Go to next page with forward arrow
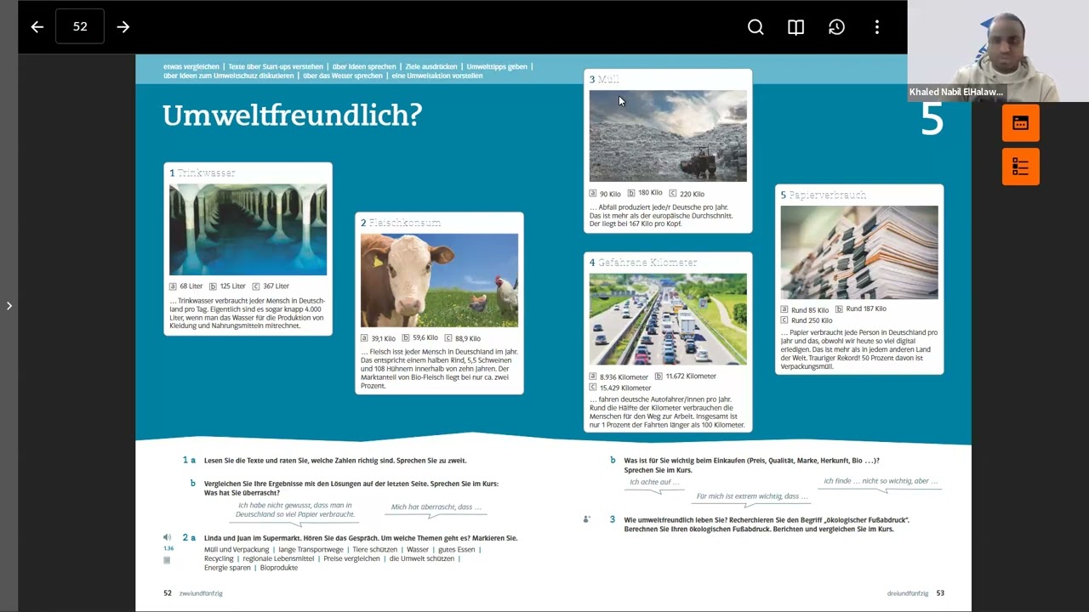 (x=123, y=27)
